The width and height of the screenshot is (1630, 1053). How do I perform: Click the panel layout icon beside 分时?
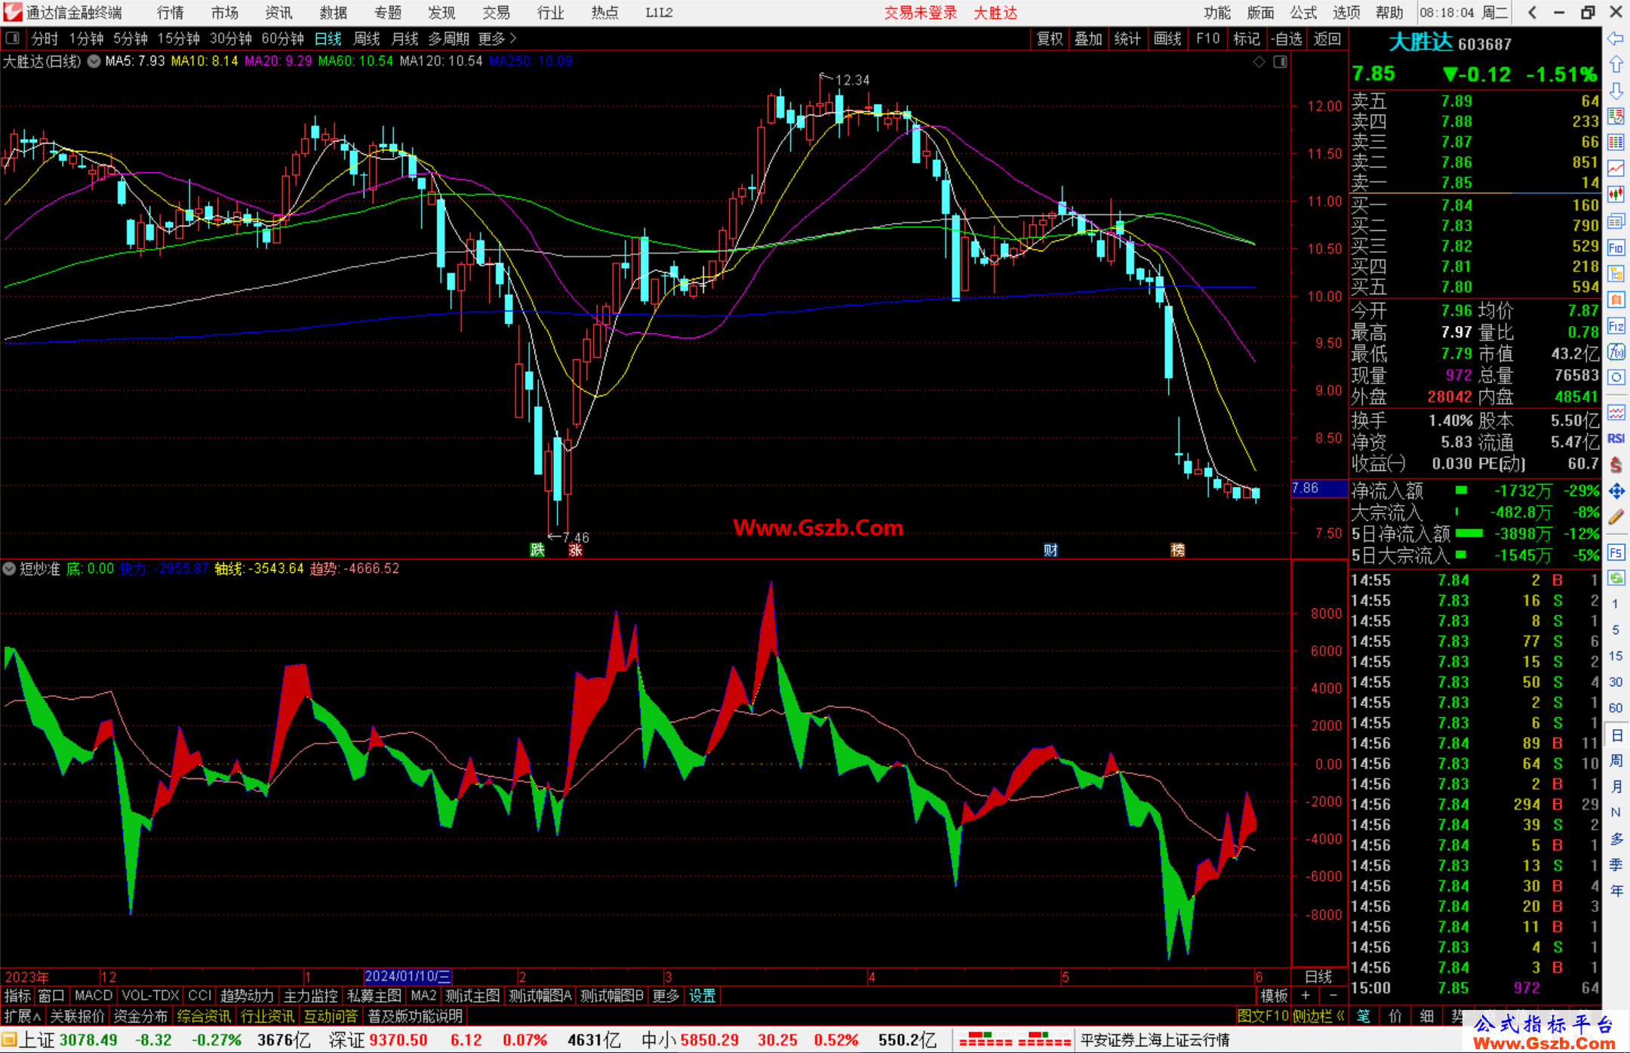12,38
